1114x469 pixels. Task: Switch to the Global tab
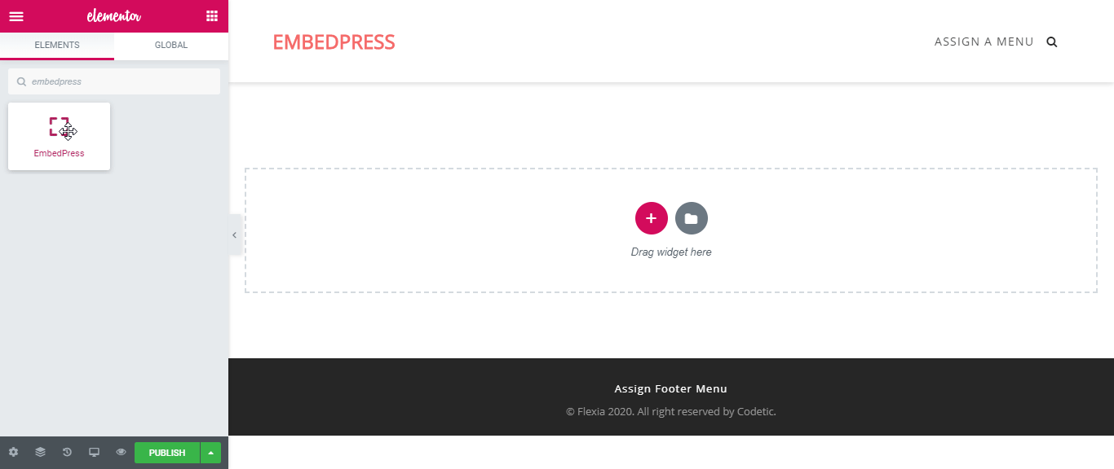[171, 46]
